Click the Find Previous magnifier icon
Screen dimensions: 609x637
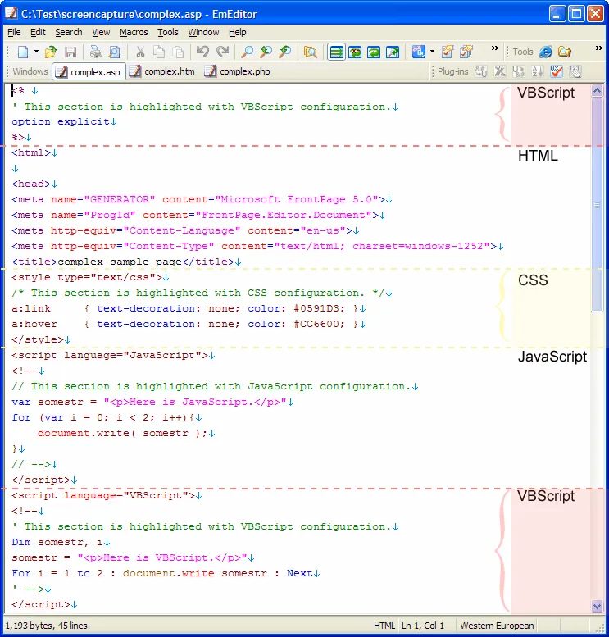tap(285, 52)
